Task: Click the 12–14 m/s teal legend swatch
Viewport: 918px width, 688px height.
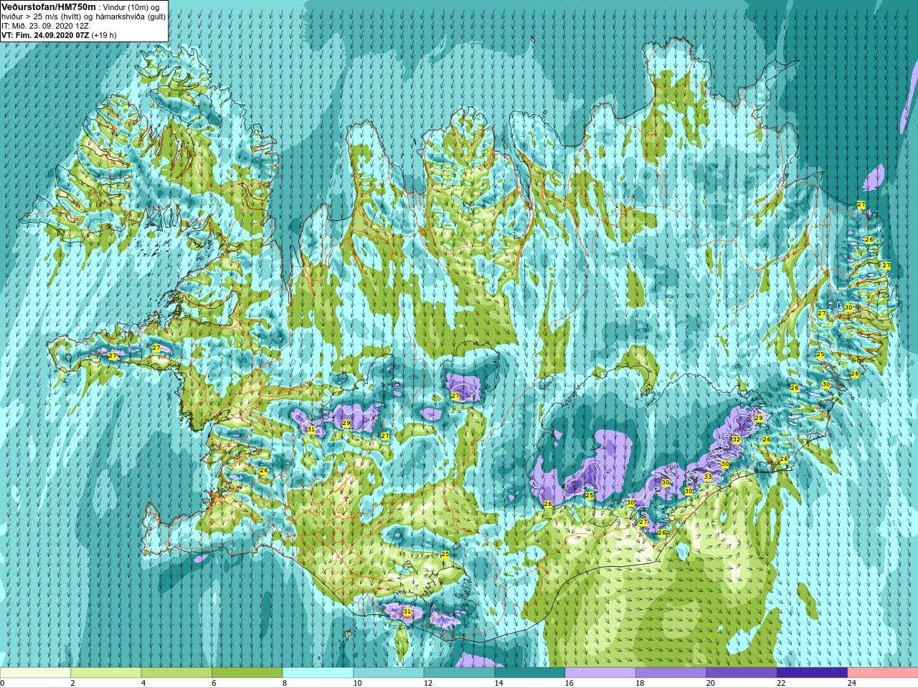Action: [x=459, y=673]
